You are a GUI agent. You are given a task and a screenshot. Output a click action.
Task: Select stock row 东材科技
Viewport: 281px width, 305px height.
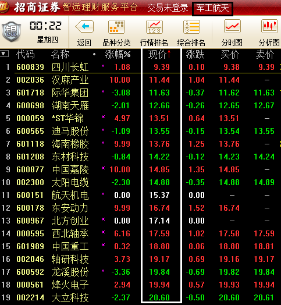click(140, 157)
